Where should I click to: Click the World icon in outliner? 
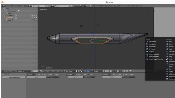7,13
